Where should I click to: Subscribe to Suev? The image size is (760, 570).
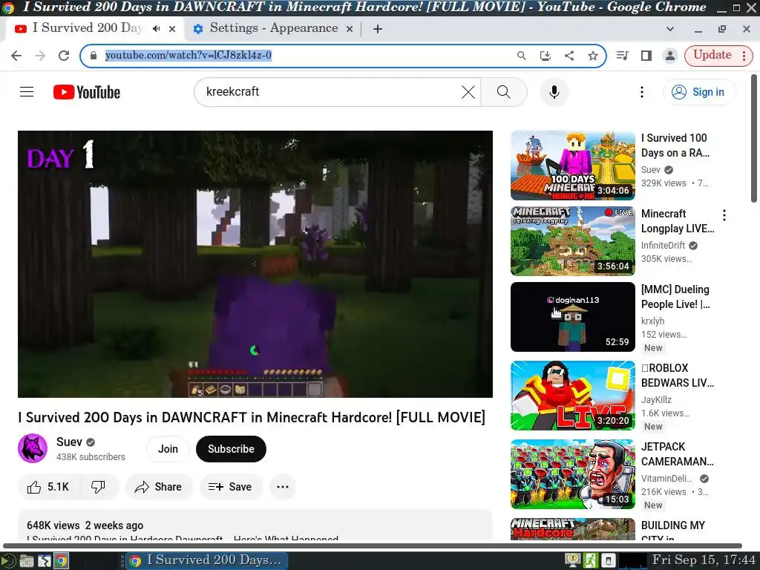(x=231, y=449)
